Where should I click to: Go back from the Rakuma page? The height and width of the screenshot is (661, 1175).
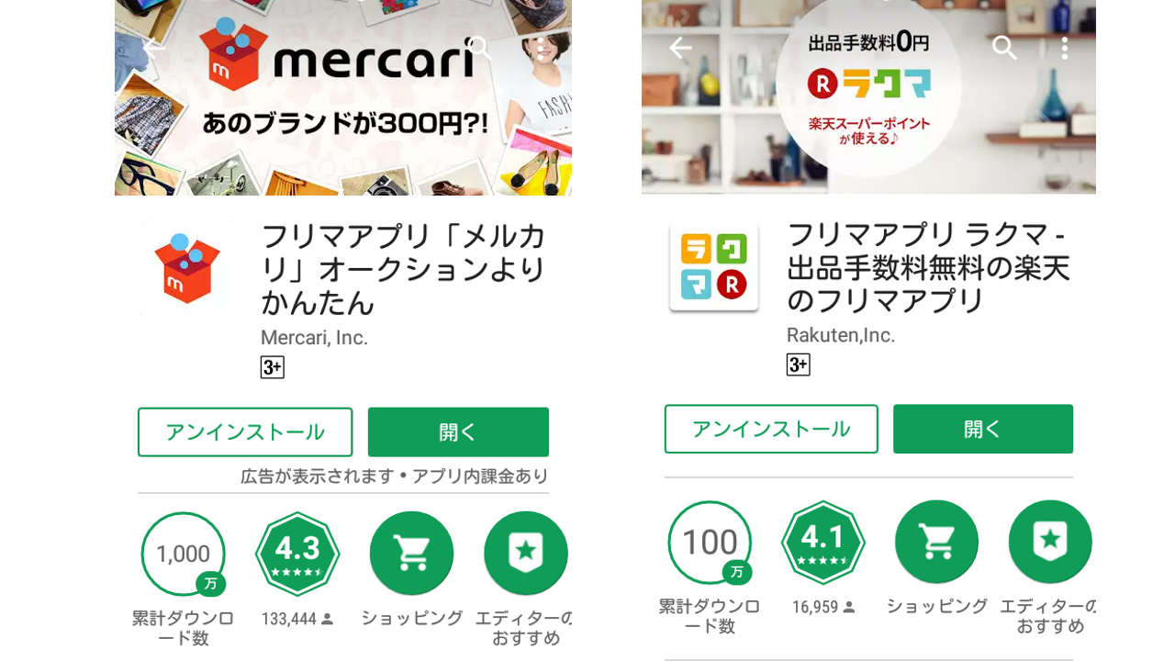click(680, 48)
